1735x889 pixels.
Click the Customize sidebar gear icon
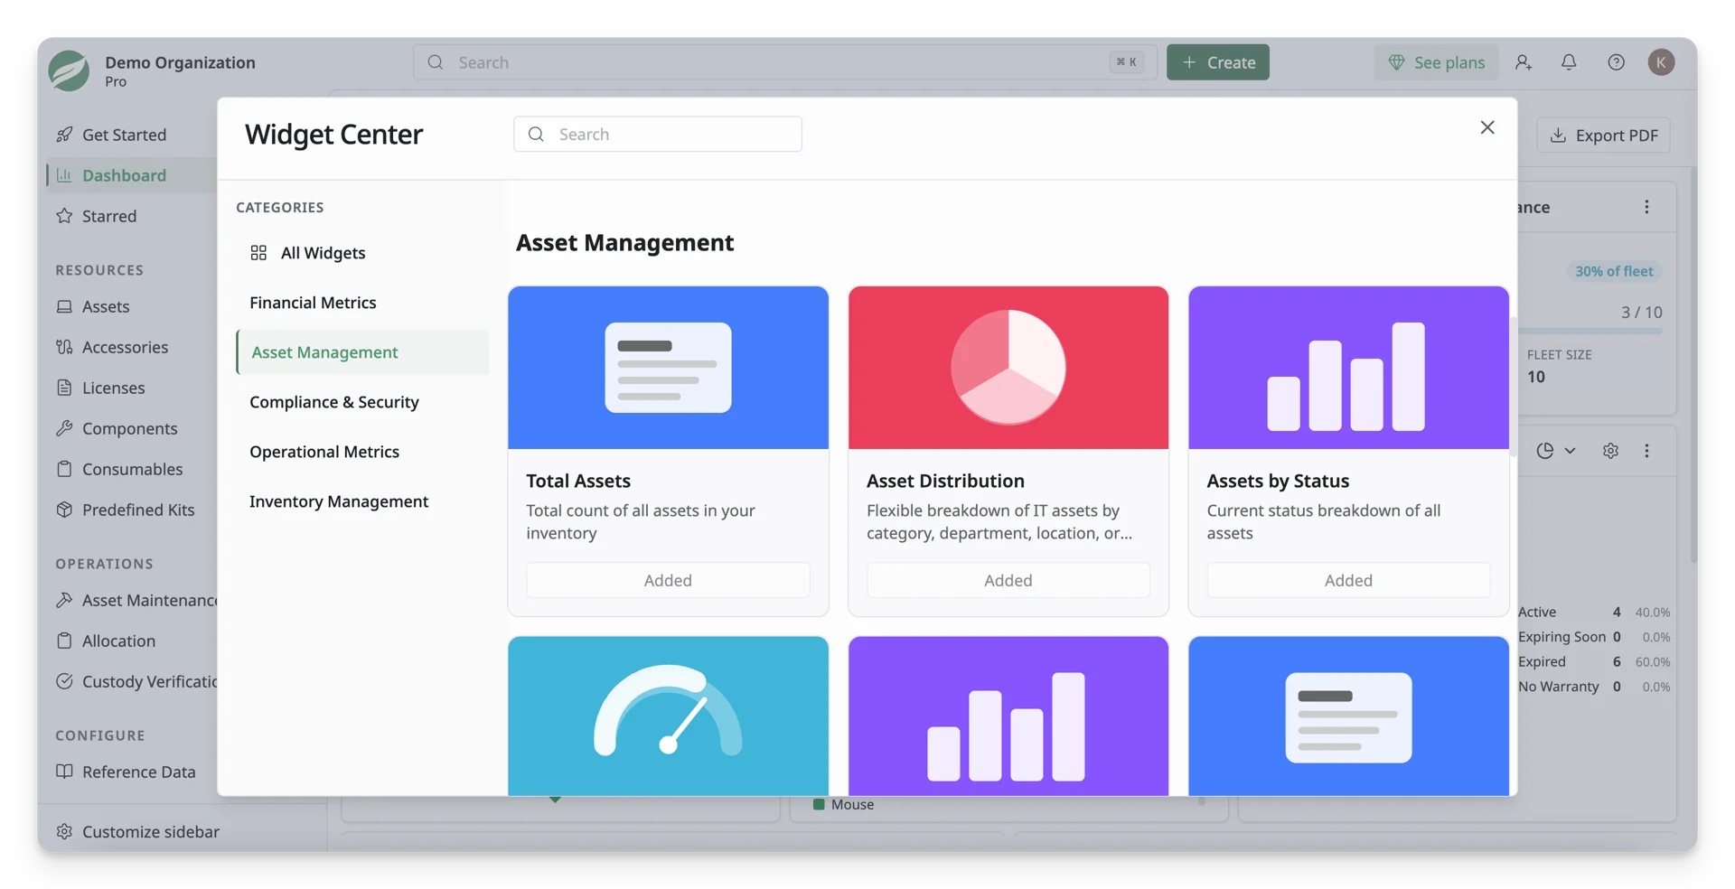coord(64,831)
